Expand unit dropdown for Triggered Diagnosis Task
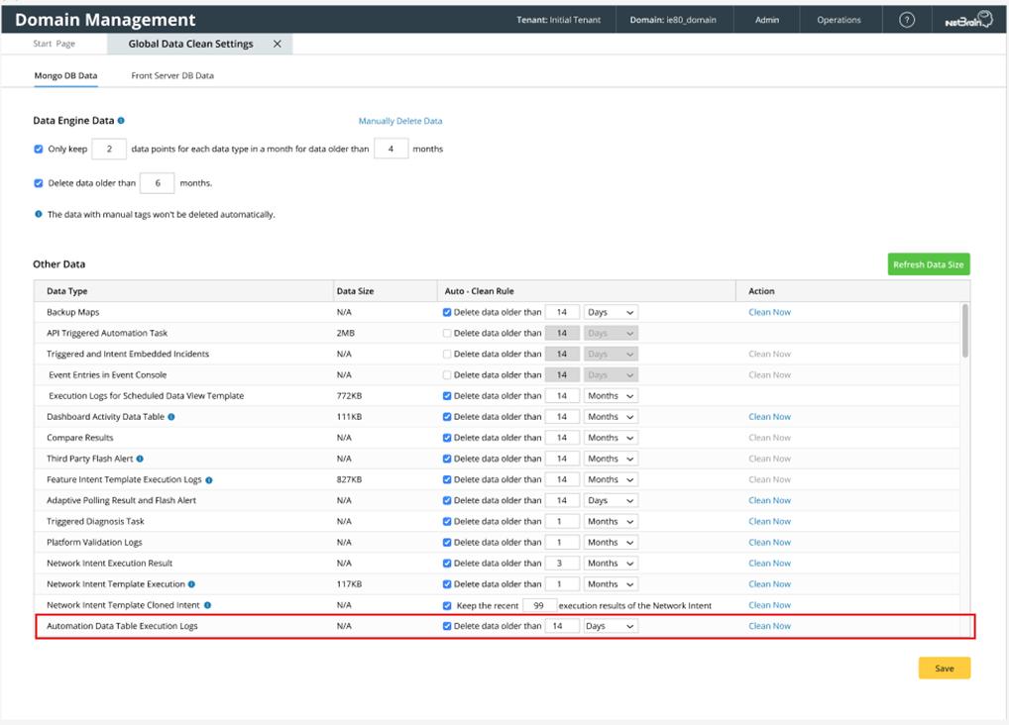Image resolution: width=1009 pixels, height=725 pixels. click(x=611, y=521)
